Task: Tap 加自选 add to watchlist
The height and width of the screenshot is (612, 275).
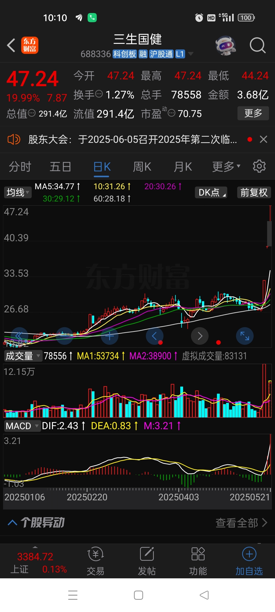Action: coord(249,561)
